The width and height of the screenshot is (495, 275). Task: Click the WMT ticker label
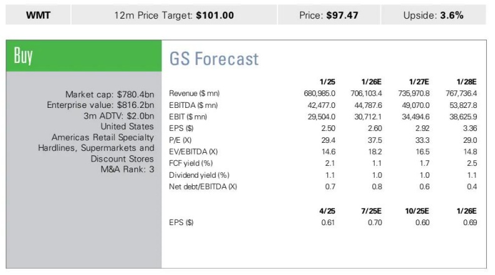coord(39,15)
